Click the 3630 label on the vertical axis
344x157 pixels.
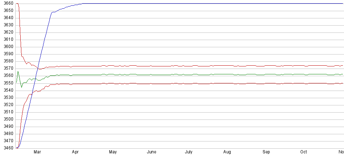click(x=7, y=25)
